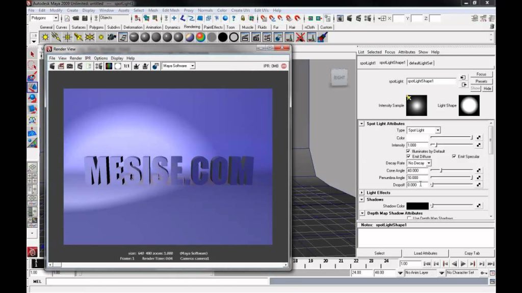Click the ramp color sphere shelf icon
Image resolution: width=522 pixels, height=293 pixels.
[200, 37]
